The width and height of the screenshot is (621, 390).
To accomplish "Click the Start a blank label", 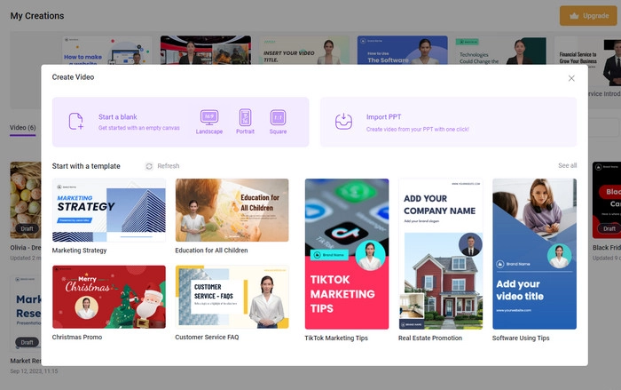I will coord(119,117).
